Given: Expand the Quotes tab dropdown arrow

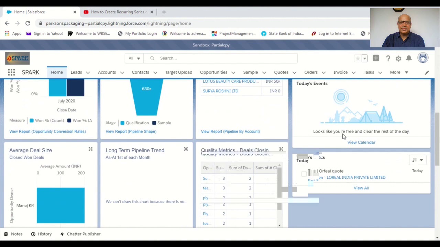Looking at the screenshot, I should tap(294, 73).
